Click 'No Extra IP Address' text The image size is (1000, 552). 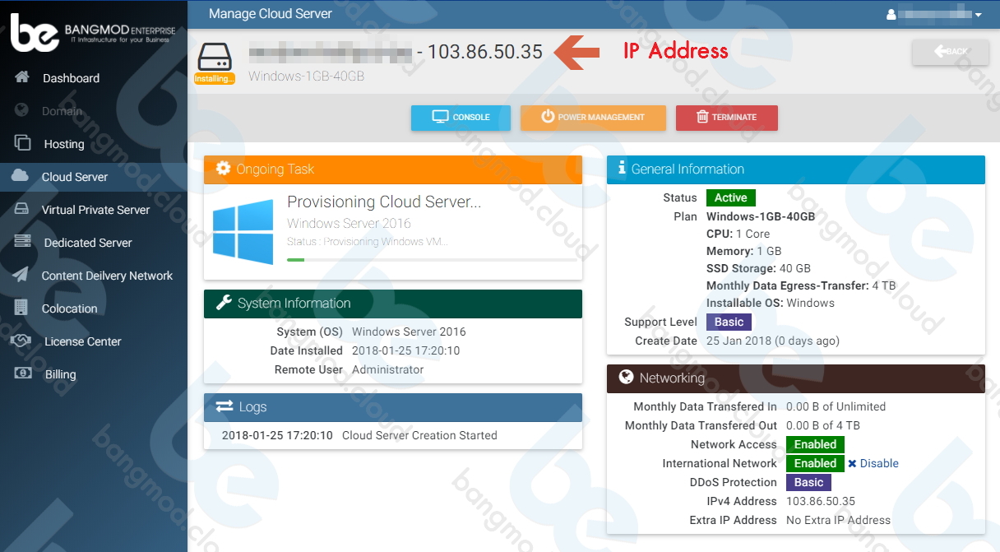pos(838,520)
